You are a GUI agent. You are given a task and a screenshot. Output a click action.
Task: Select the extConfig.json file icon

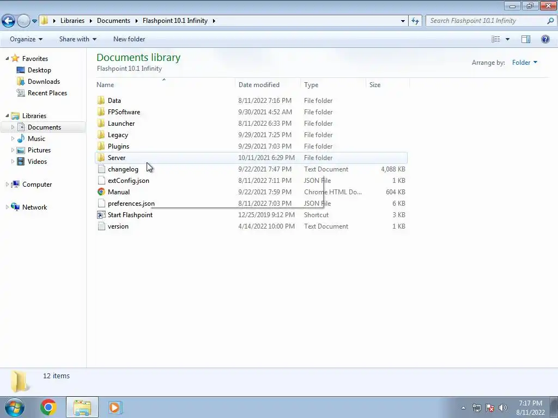coord(101,181)
